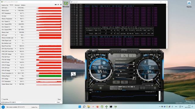This screenshot has width=195, height=109.
Task: Open the Recycle Bin desktop icon
Action: (x=189, y=4)
